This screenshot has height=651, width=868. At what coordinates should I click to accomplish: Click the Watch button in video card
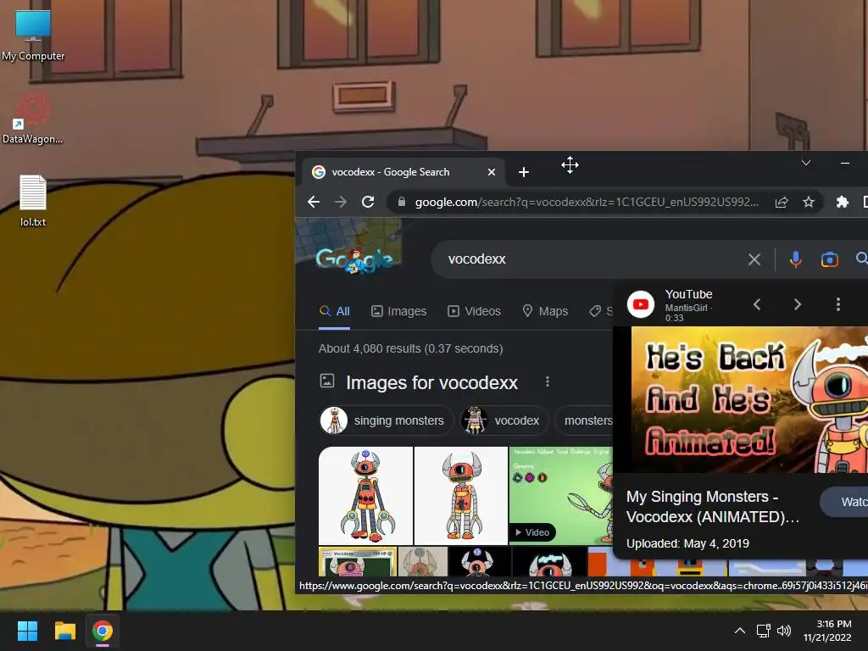(x=844, y=502)
